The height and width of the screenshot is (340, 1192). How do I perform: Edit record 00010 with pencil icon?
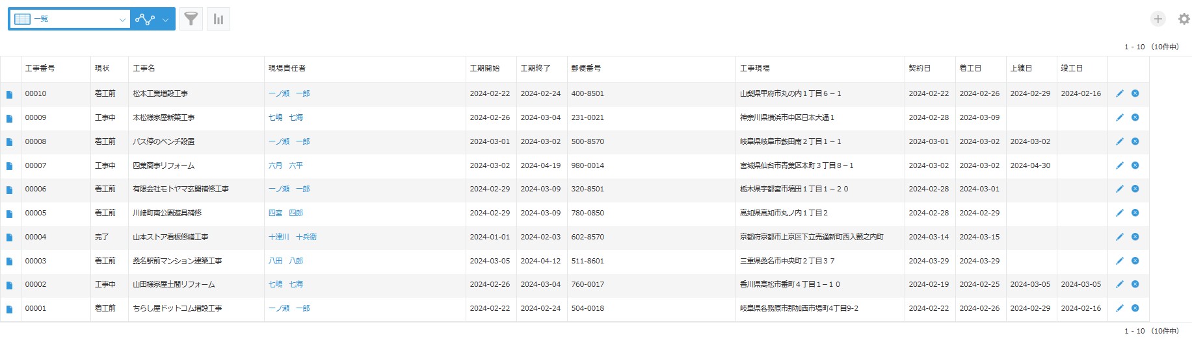[1120, 93]
